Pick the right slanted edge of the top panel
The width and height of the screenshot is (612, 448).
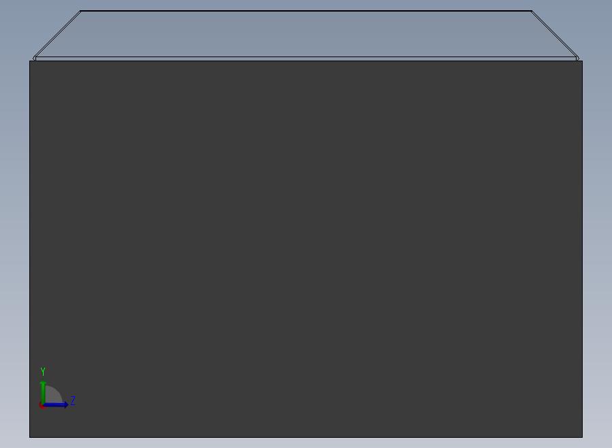point(555,34)
